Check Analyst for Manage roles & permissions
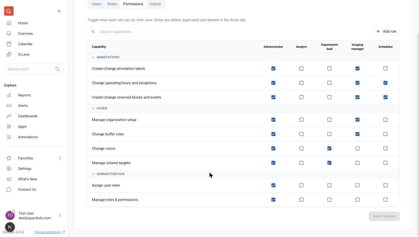 tap(301, 200)
